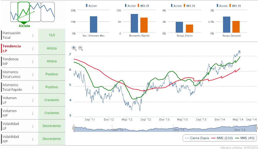This screenshot has width=262, height=150.
Task: Zoom in on the price chart
Action: click(74, 48)
